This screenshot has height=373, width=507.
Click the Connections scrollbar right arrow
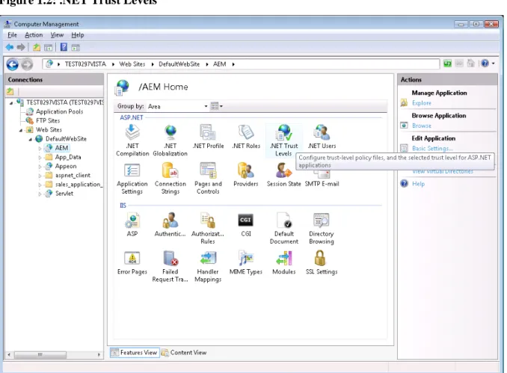point(99,354)
